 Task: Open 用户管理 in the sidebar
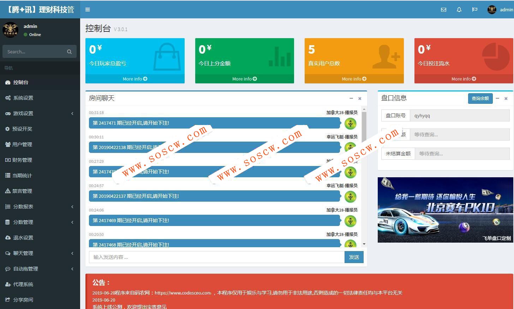40,144
